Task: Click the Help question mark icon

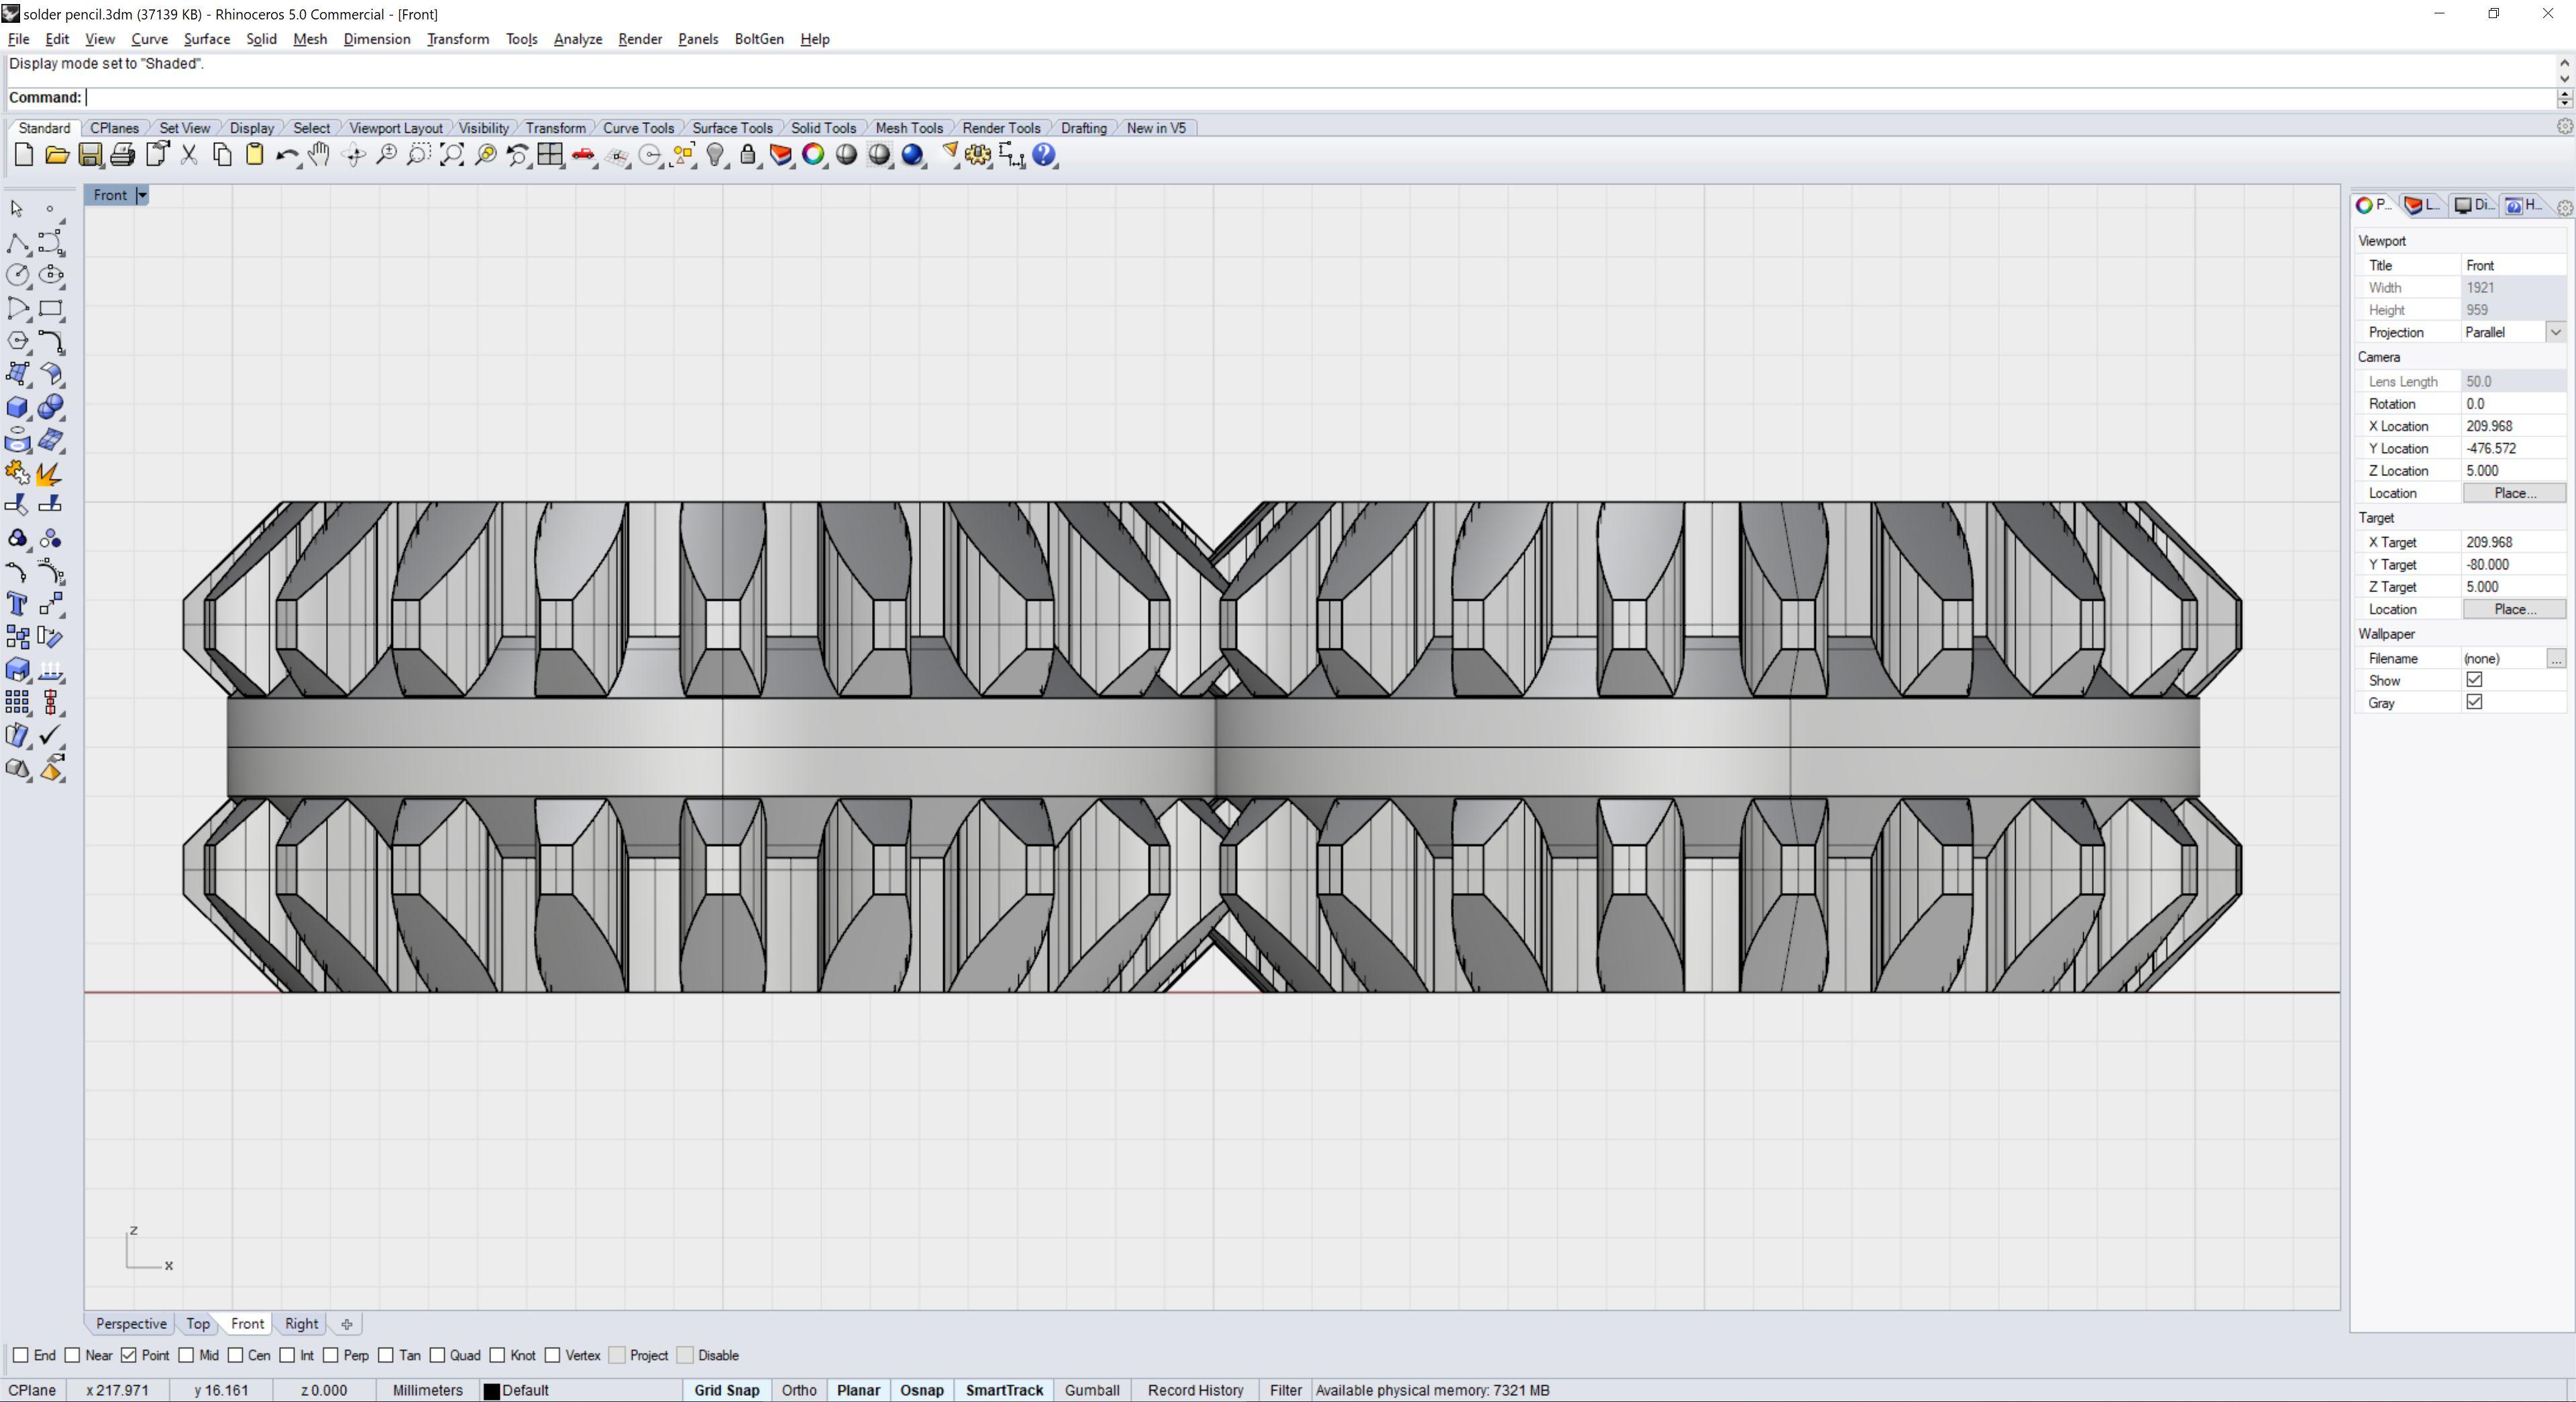Action: 1044,155
